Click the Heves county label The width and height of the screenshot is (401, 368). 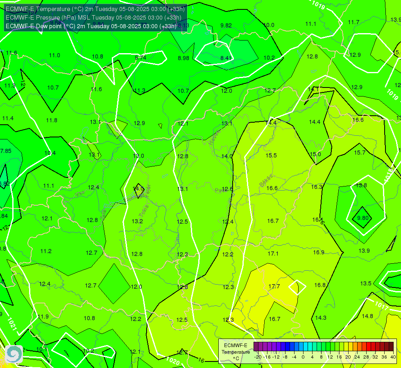pyautogui.click(x=215, y=137)
